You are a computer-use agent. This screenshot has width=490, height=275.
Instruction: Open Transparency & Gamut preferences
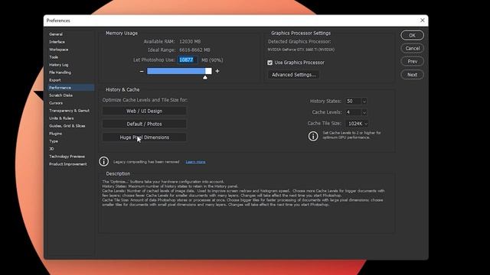coord(69,111)
